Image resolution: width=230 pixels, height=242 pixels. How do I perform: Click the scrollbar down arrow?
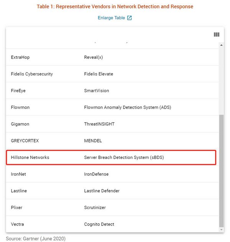(x=221, y=230)
